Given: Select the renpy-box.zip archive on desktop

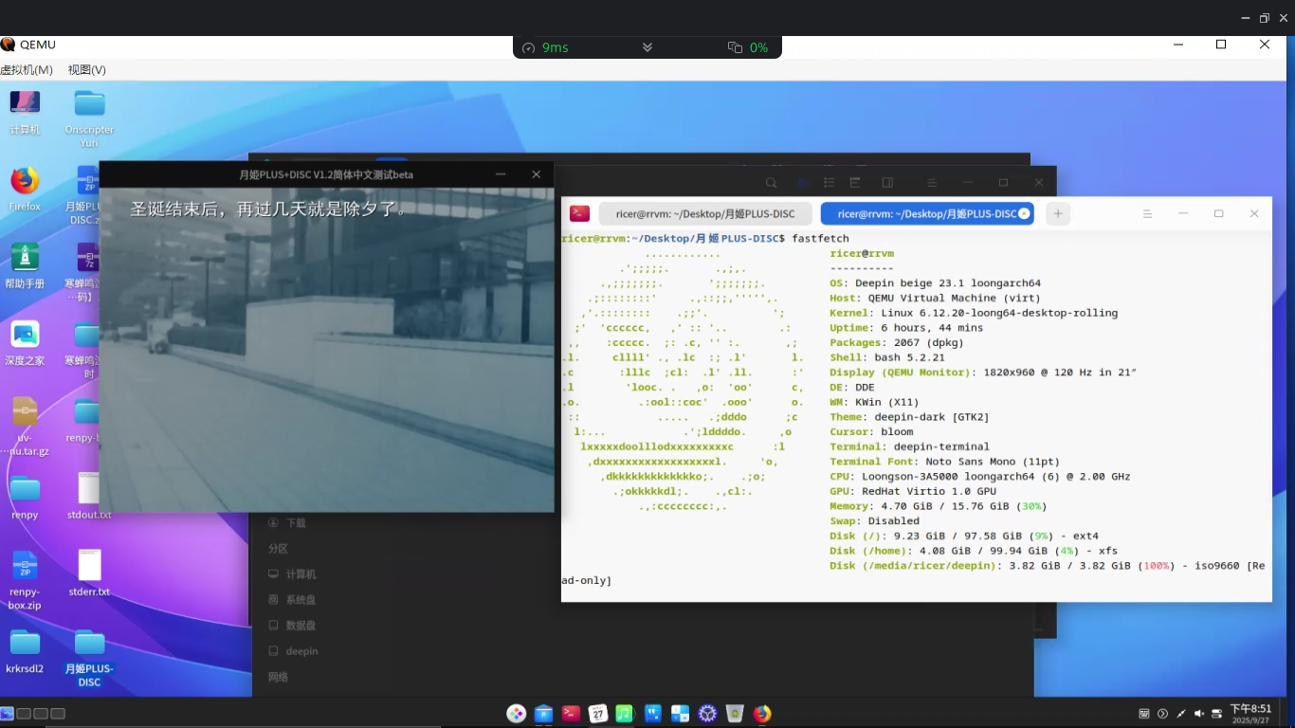Looking at the screenshot, I should 25,580.
